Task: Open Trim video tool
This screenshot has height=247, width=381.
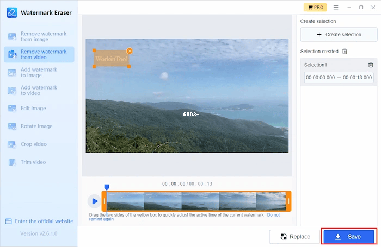Action: click(39, 162)
